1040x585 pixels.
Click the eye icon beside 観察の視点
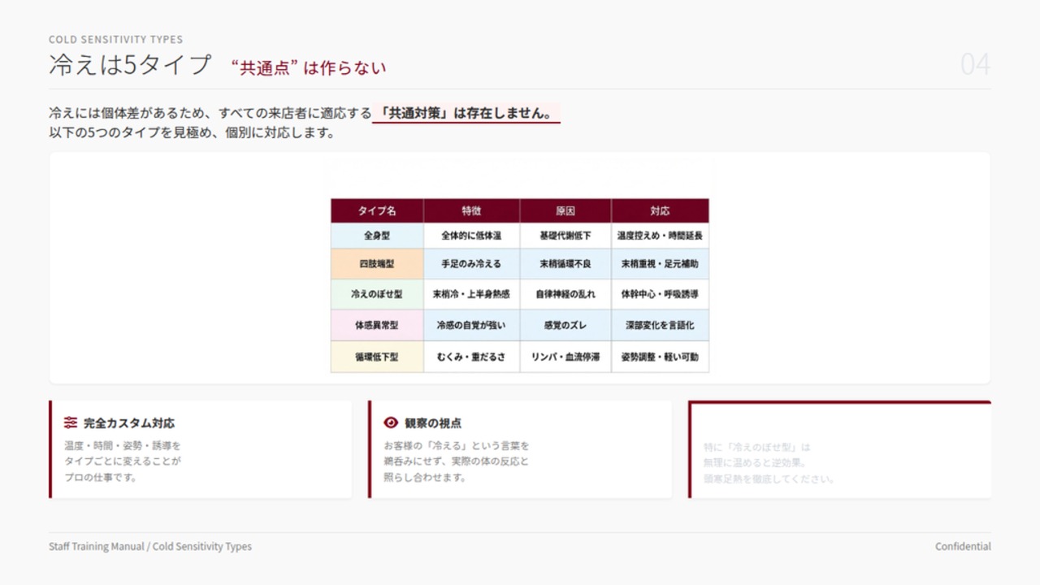pos(390,422)
